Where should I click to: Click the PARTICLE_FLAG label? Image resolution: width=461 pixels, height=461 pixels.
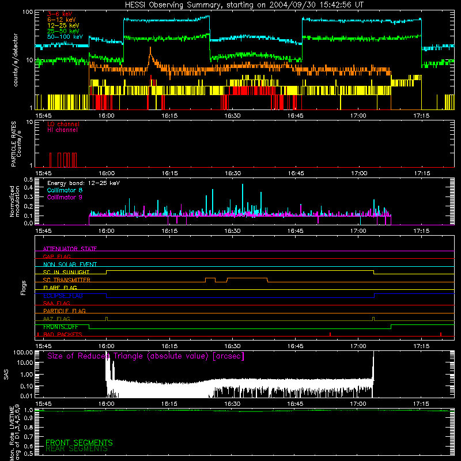click(x=65, y=311)
